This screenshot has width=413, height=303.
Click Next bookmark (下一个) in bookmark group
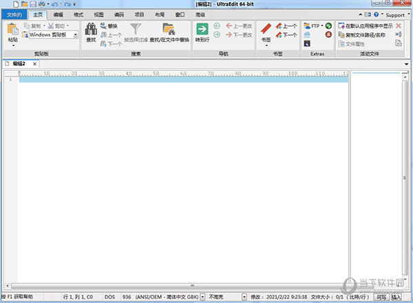[286, 34]
